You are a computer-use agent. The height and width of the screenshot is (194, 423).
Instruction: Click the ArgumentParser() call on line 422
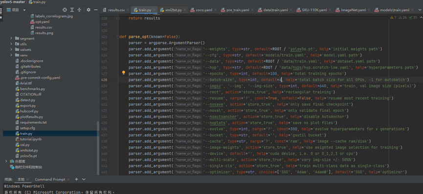187,43
